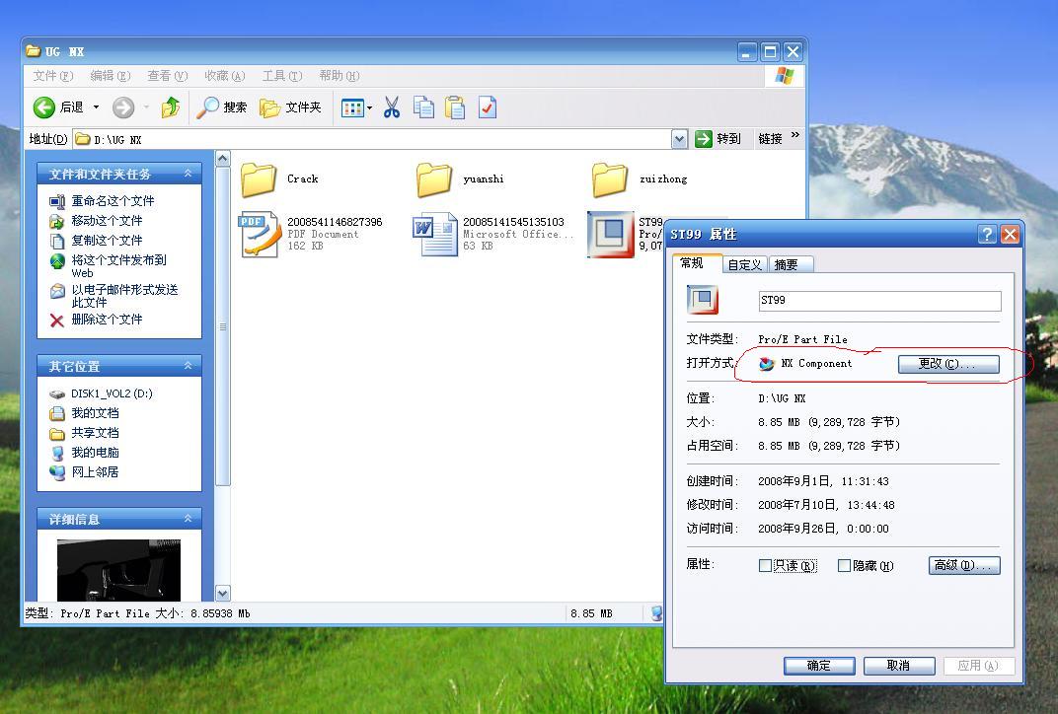Collapse the 其它位置 panel
Screen dimensions: 1058x714
pyautogui.click(x=189, y=366)
